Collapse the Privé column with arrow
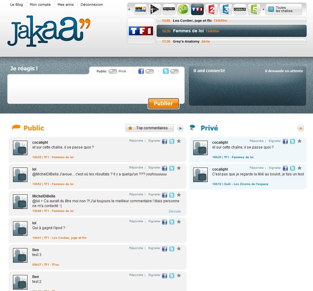The image size is (313, 291). tap(301, 128)
